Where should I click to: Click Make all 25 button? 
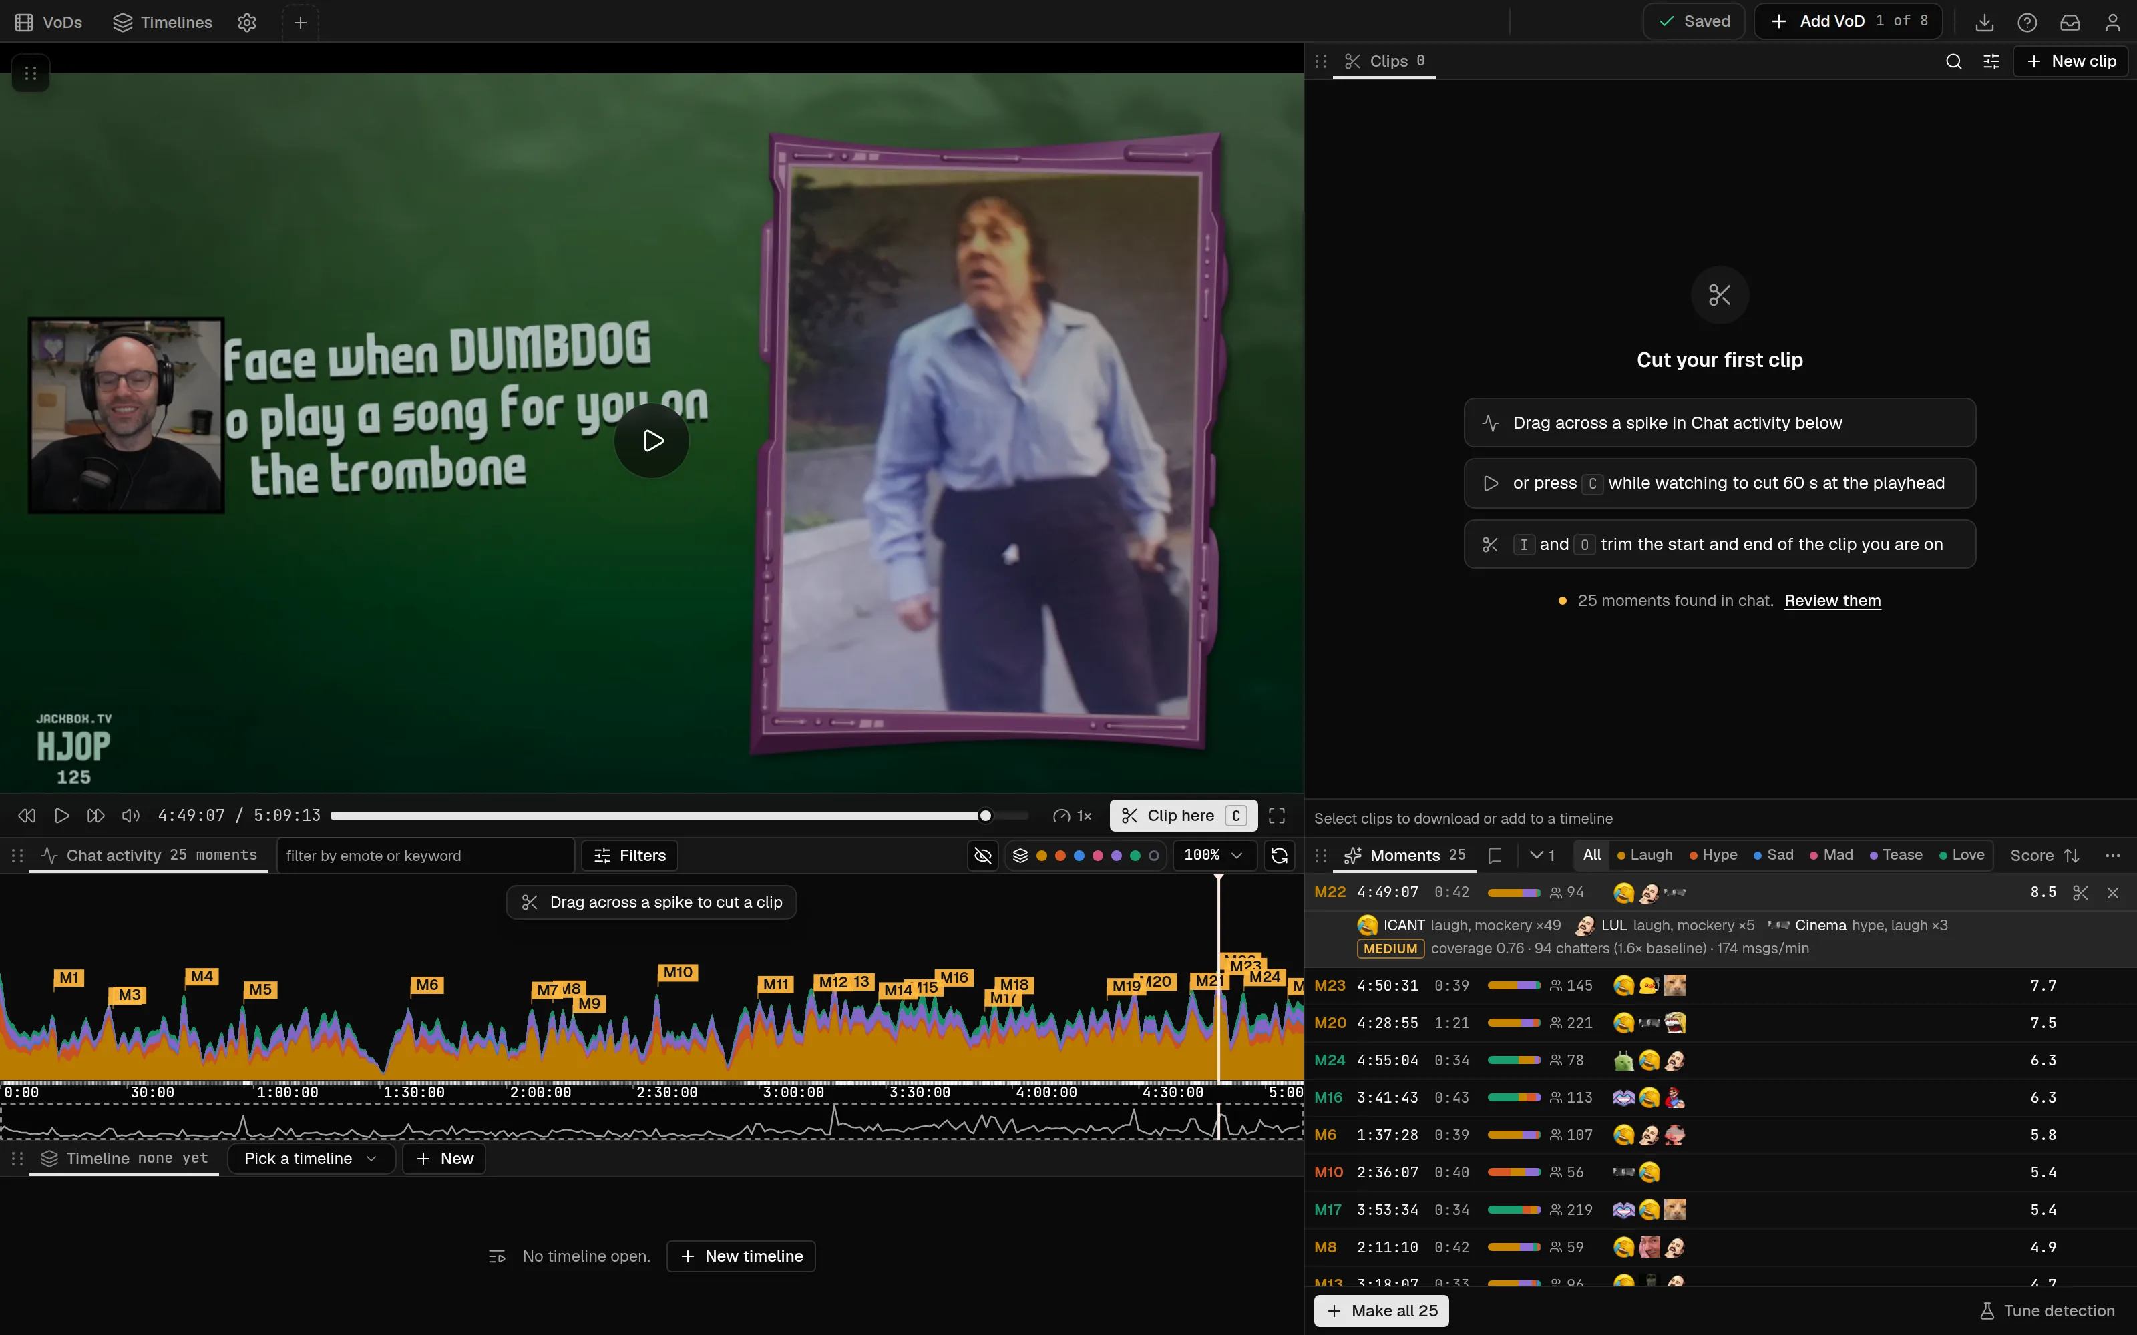click(1381, 1311)
